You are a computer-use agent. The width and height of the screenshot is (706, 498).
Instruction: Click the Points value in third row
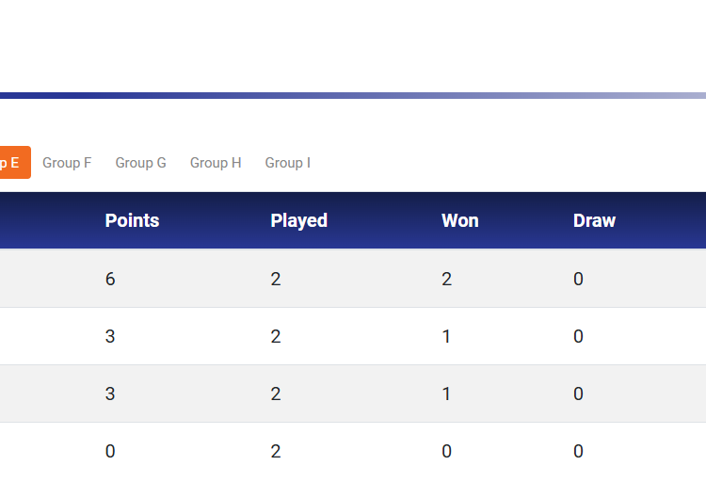coord(110,394)
